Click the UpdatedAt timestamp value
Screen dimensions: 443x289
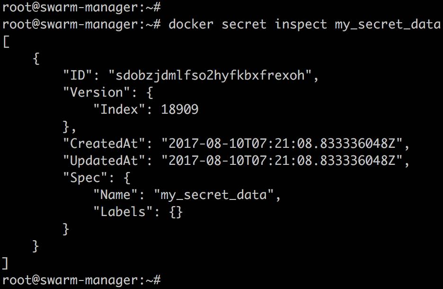[282, 161]
